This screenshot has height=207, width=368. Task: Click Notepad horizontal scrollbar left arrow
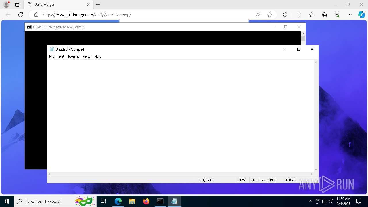(49, 174)
